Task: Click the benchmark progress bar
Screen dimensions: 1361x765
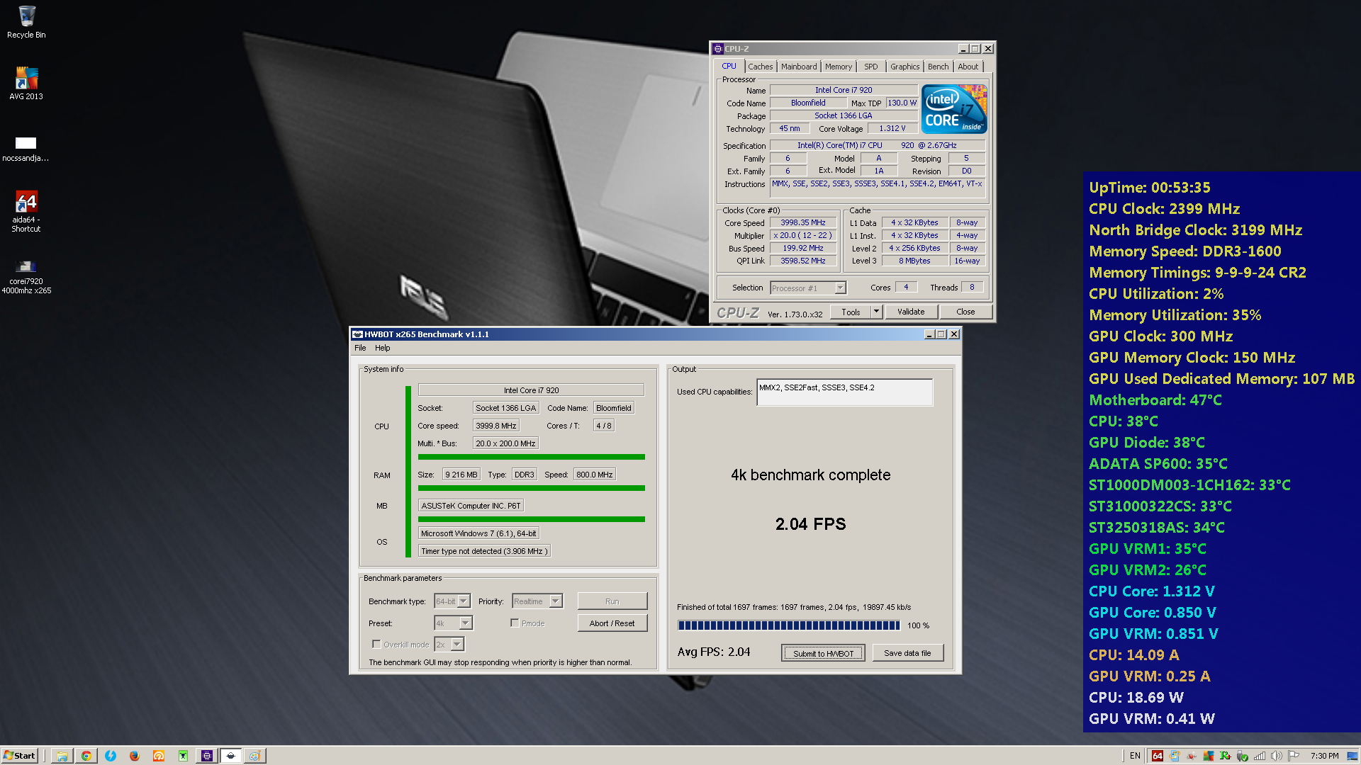Action: pyautogui.click(x=789, y=625)
